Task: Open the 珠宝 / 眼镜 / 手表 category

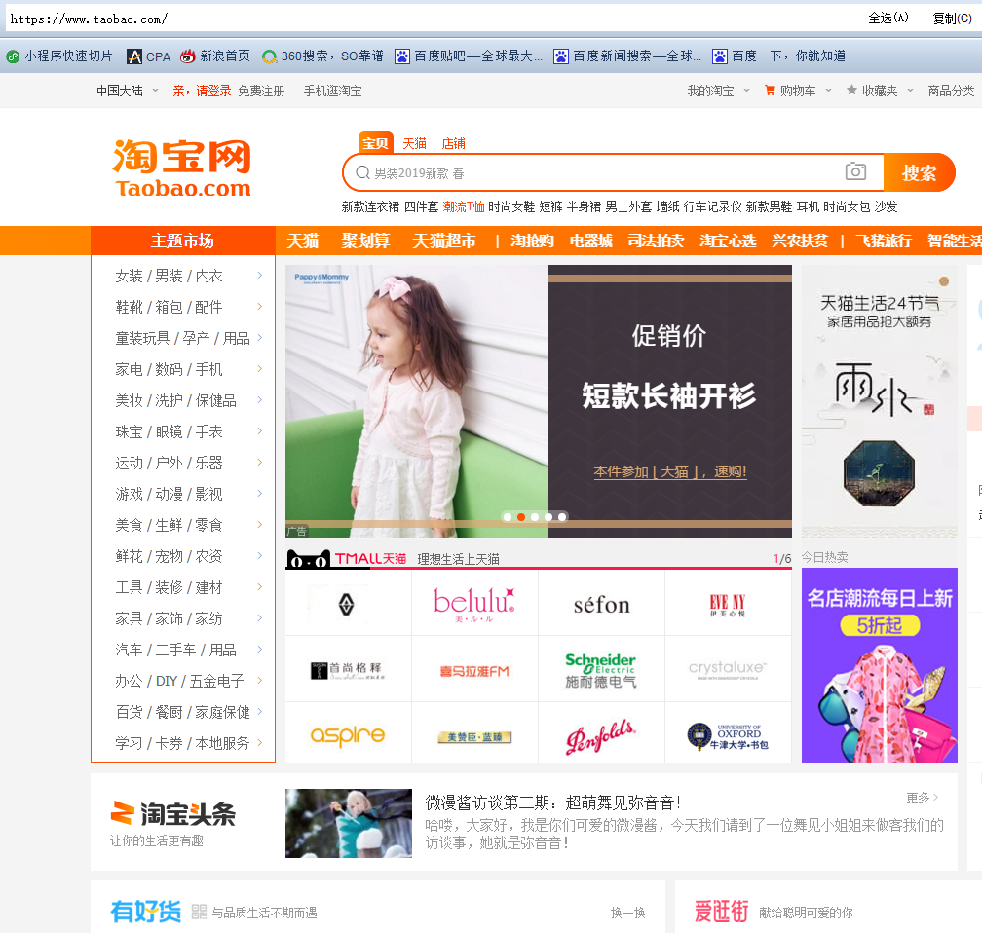Action: [x=169, y=431]
